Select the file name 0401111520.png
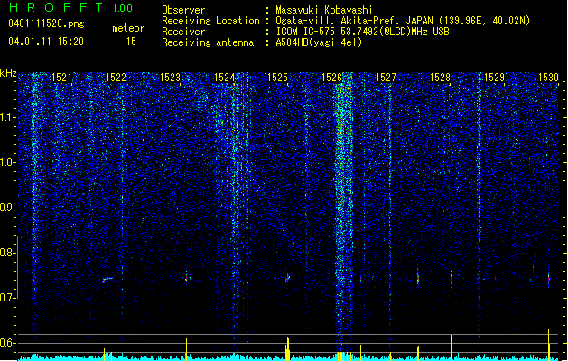The image size is (568, 361). tap(46, 23)
